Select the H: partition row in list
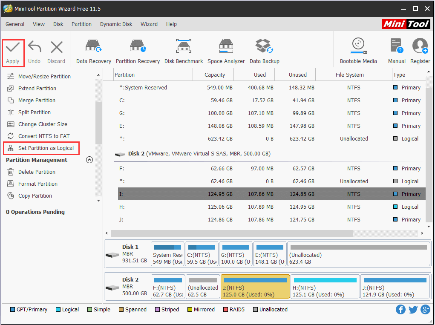Viewport: 435px width, 325px height. [271, 207]
